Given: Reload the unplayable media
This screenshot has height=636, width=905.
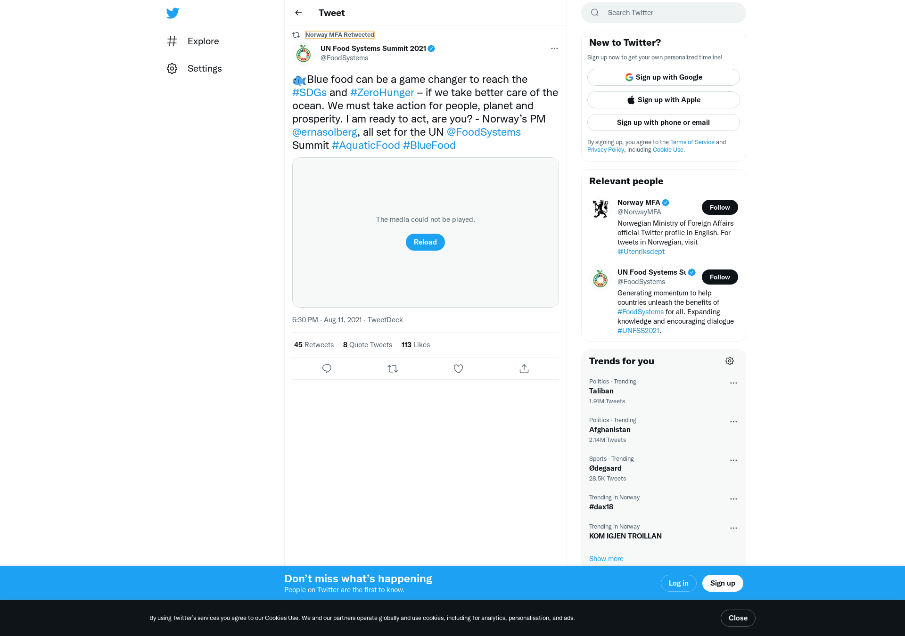Looking at the screenshot, I should coord(425,242).
